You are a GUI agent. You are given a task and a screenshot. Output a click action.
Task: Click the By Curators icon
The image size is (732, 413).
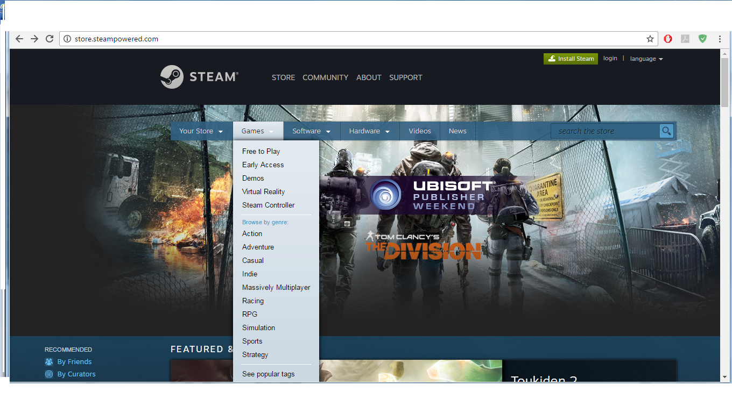tap(49, 374)
